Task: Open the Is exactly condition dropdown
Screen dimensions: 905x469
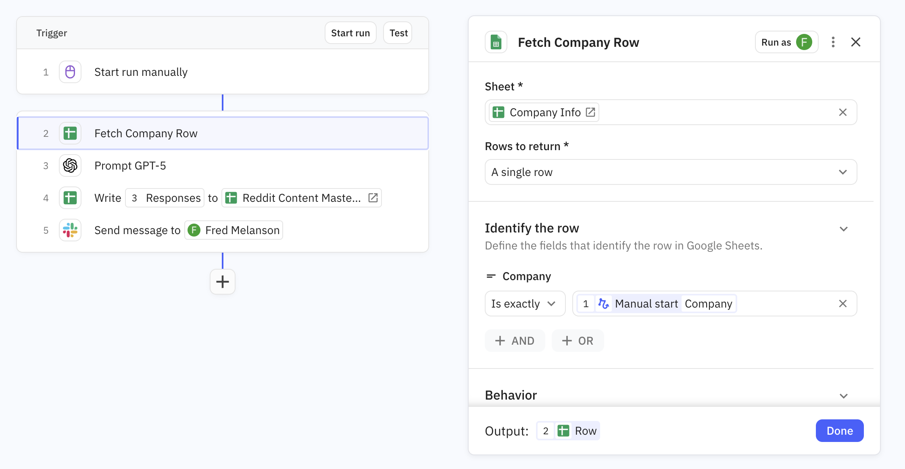Action: [525, 304]
